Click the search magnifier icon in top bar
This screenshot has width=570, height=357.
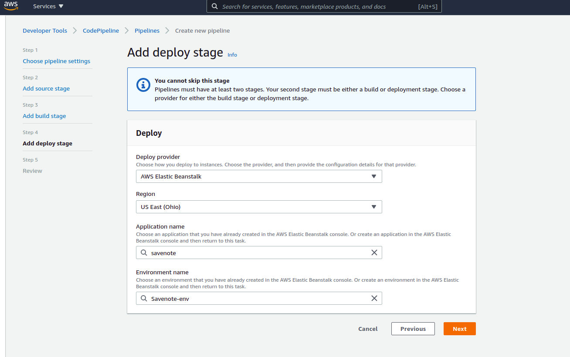(x=214, y=7)
